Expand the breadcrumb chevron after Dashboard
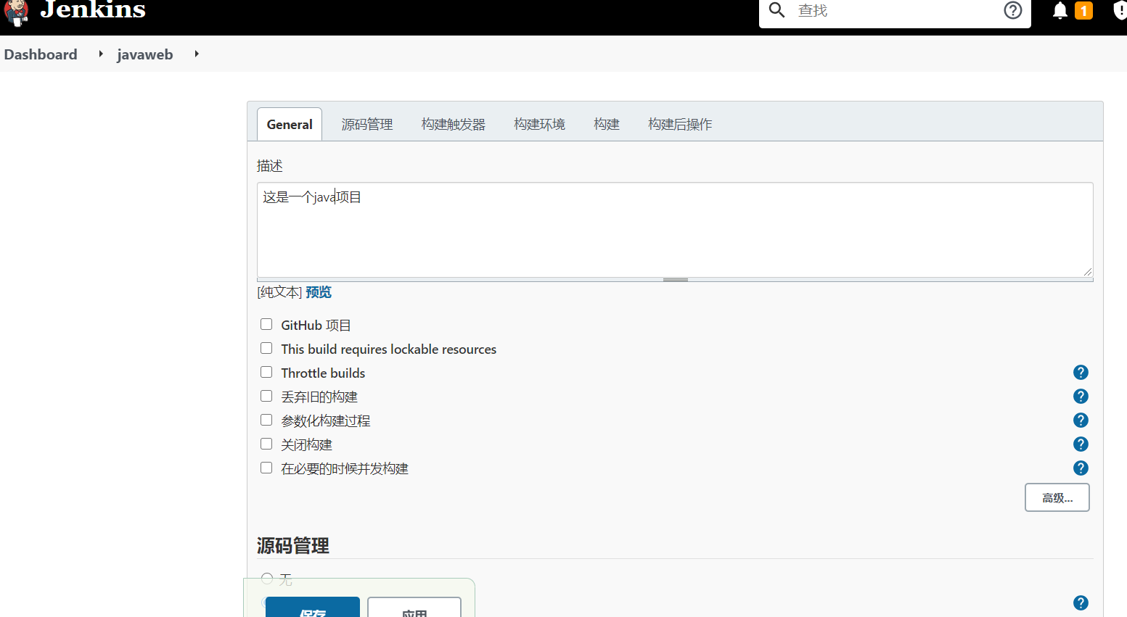 [x=100, y=54]
